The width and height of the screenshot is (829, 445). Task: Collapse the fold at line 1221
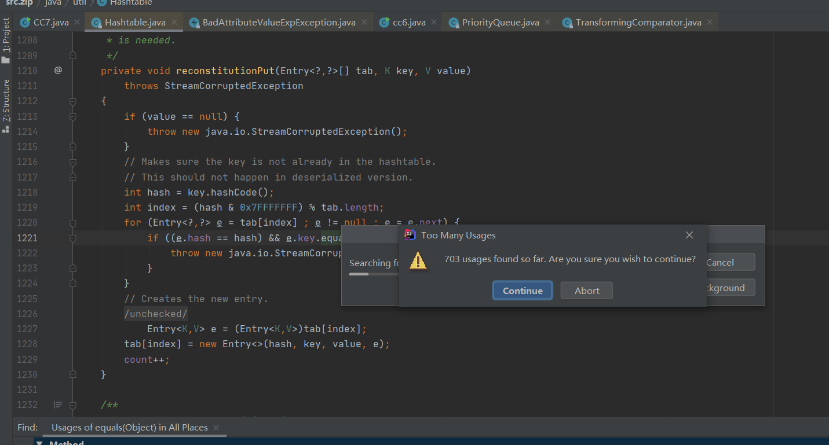[x=73, y=238]
